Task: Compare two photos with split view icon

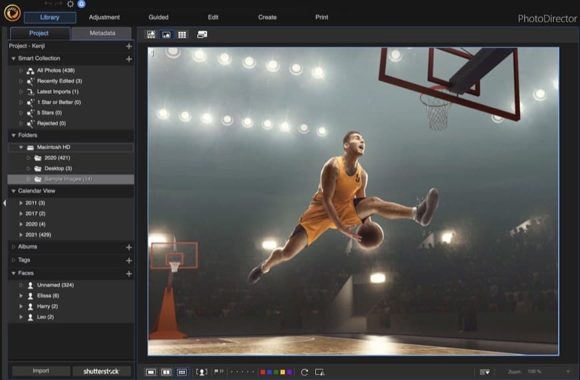Action: pos(166,372)
